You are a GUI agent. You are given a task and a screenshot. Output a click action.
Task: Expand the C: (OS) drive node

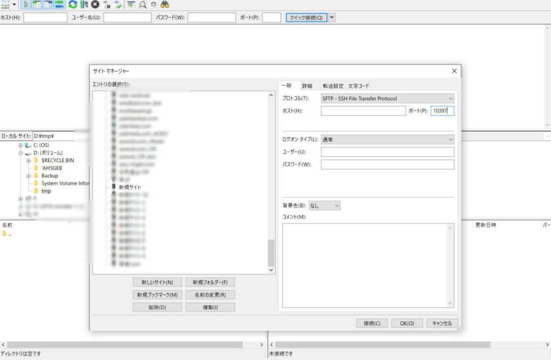point(20,145)
